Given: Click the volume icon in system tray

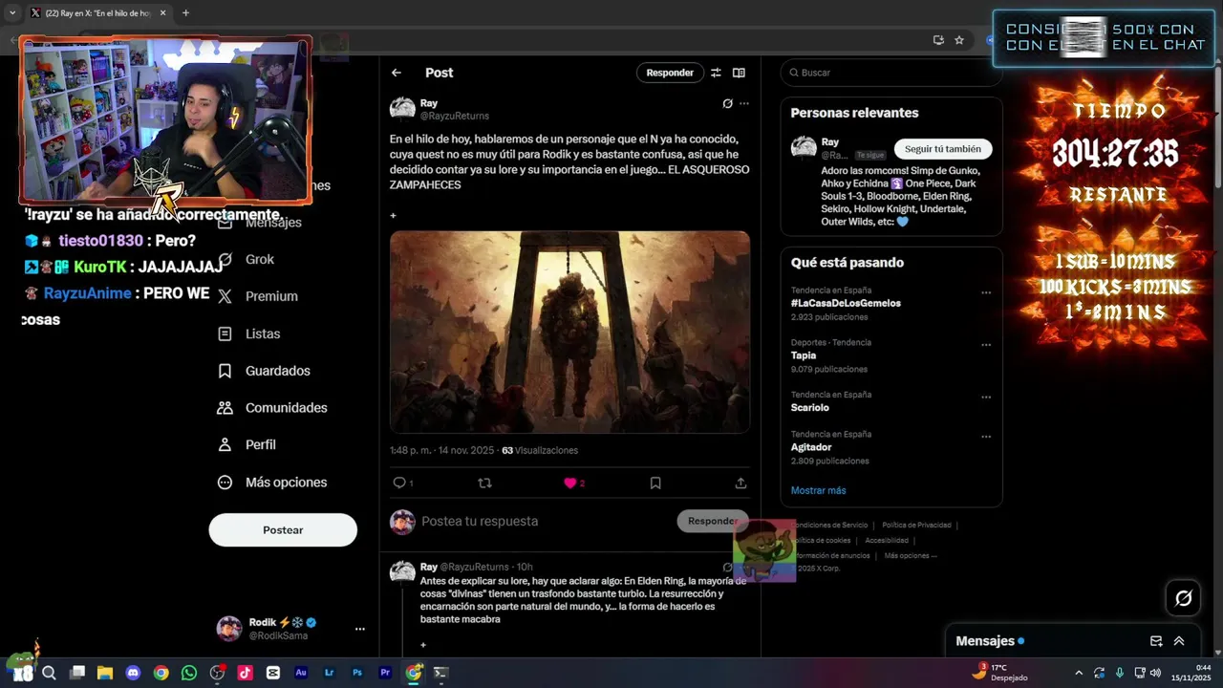Looking at the screenshot, I should [x=1155, y=673].
